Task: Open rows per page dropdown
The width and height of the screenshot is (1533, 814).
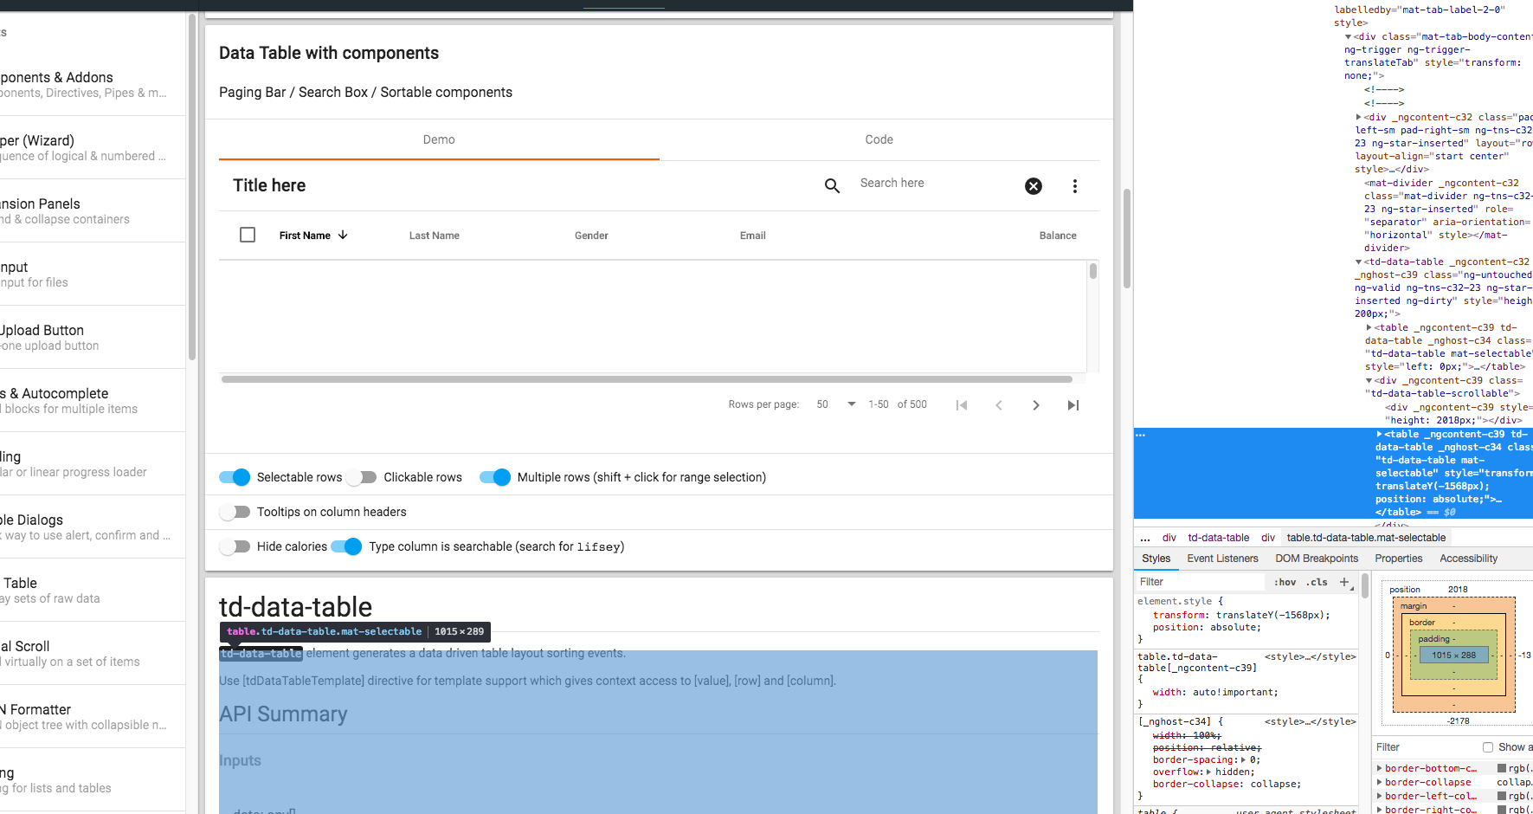Action: (836, 404)
